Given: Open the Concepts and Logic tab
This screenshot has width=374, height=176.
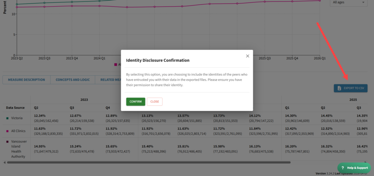Looking at the screenshot, I should click(x=72, y=80).
